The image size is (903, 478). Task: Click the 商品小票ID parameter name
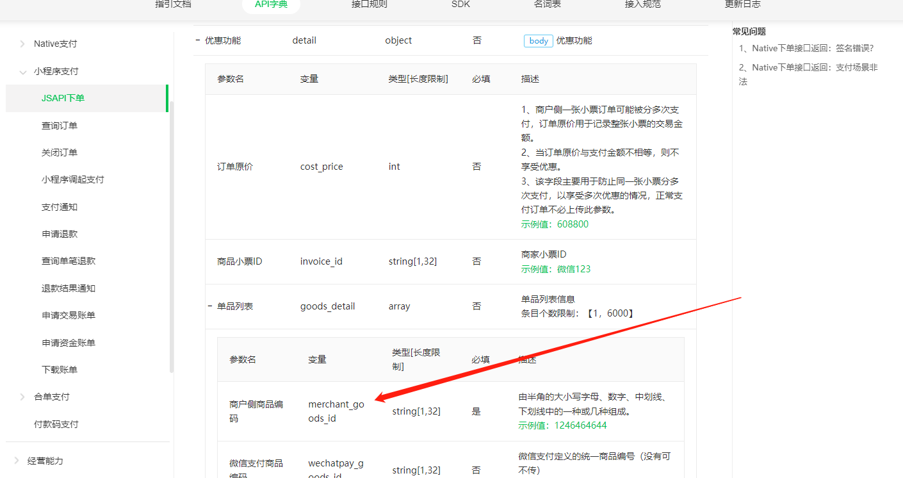click(240, 261)
